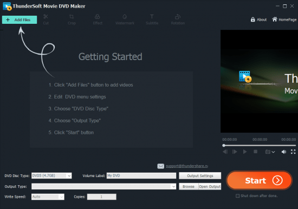Click 'Edit DVD menu settings' text
Screen dimensions: 298x209
click(77, 97)
